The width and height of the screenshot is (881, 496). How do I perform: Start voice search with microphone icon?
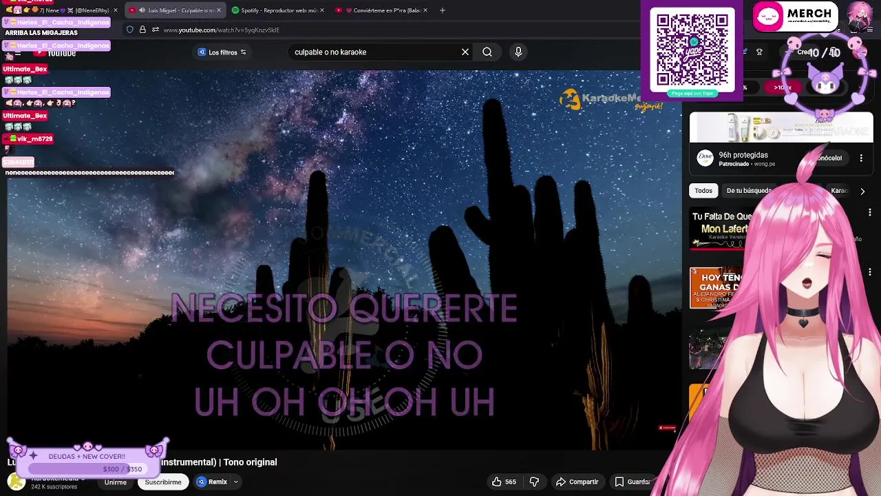tap(518, 52)
